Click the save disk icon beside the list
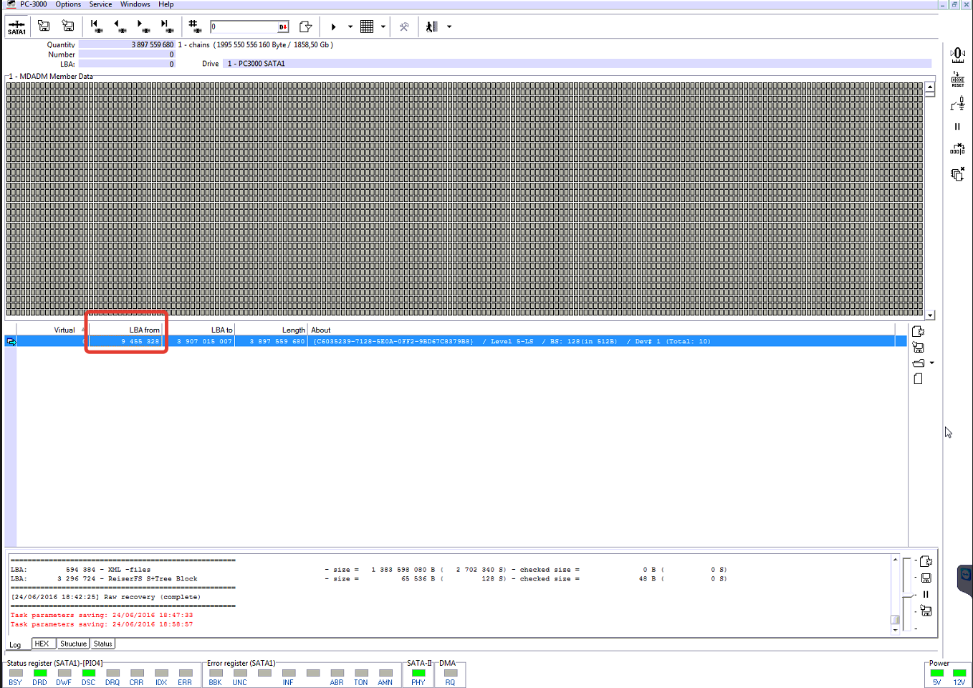The image size is (973, 688). click(919, 347)
